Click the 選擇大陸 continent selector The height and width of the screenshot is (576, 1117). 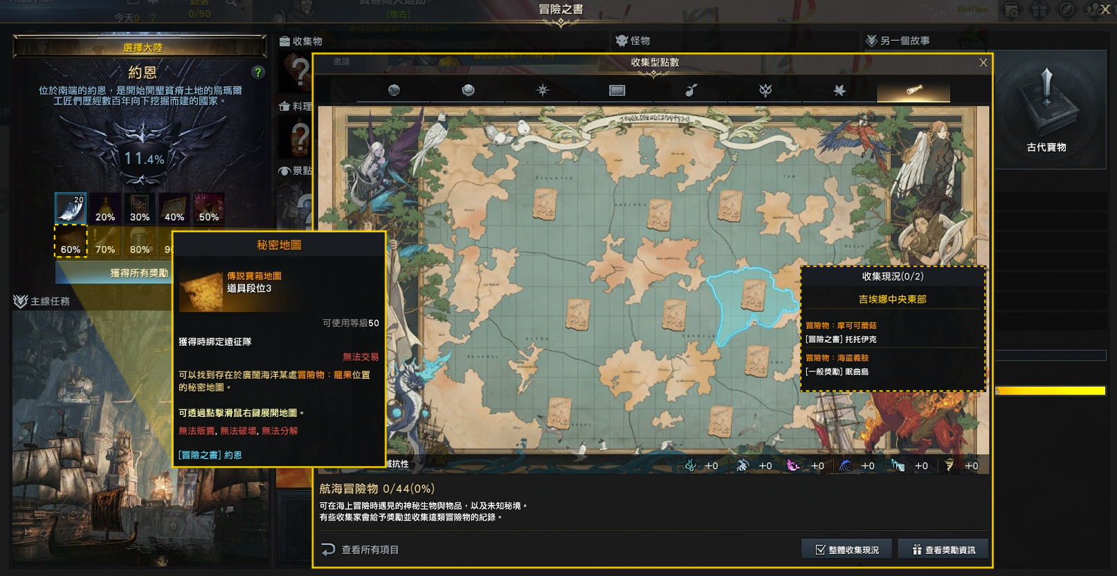(140, 47)
